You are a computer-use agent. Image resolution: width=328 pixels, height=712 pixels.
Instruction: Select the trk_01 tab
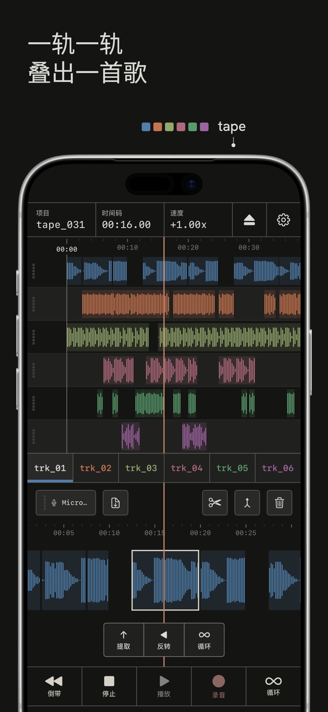pos(50,468)
